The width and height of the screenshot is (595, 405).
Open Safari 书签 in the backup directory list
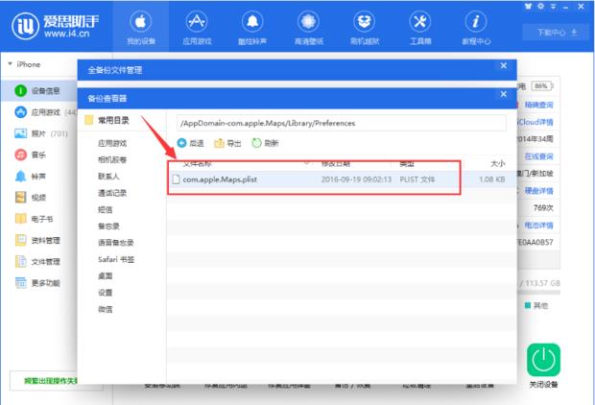[x=116, y=259]
